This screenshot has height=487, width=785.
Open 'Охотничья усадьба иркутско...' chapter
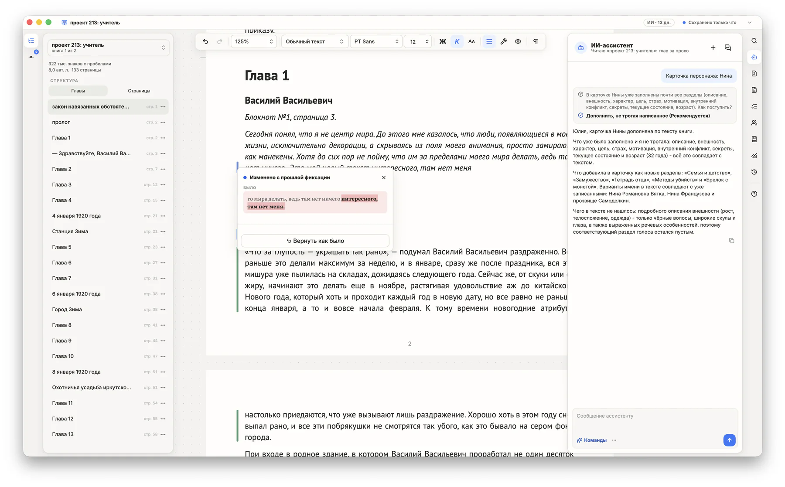[x=108, y=388]
